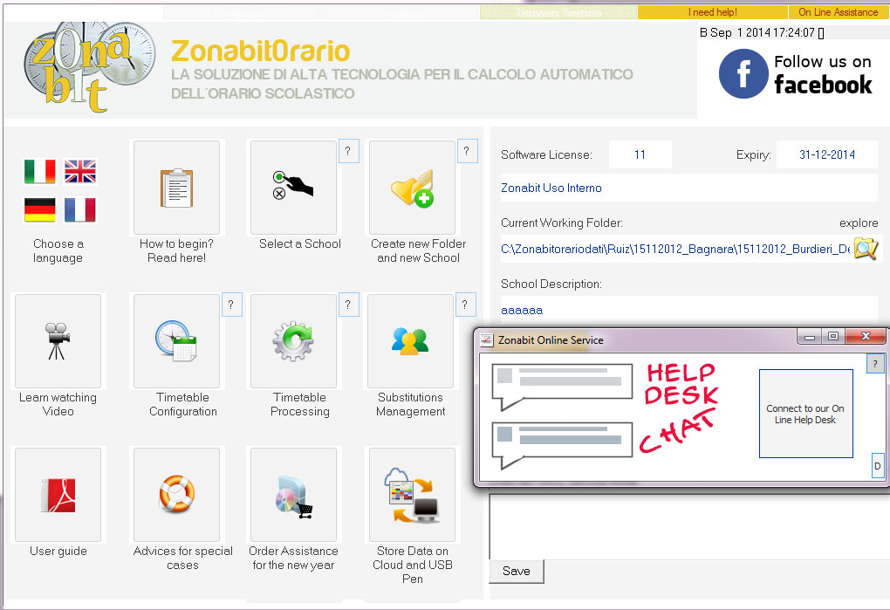Open the On Line Assistance tab
Image resolution: width=890 pixels, height=610 pixels.
pyautogui.click(x=838, y=12)
